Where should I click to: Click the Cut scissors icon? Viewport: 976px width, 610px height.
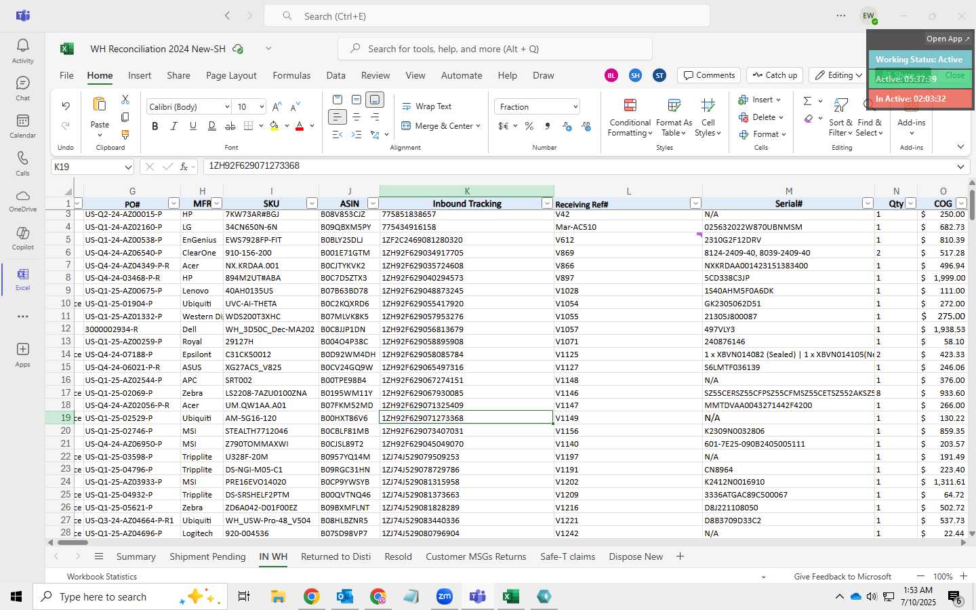click(125, 100)
